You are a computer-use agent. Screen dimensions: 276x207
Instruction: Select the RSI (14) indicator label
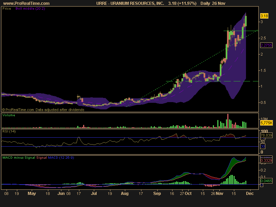coord(9,131)
